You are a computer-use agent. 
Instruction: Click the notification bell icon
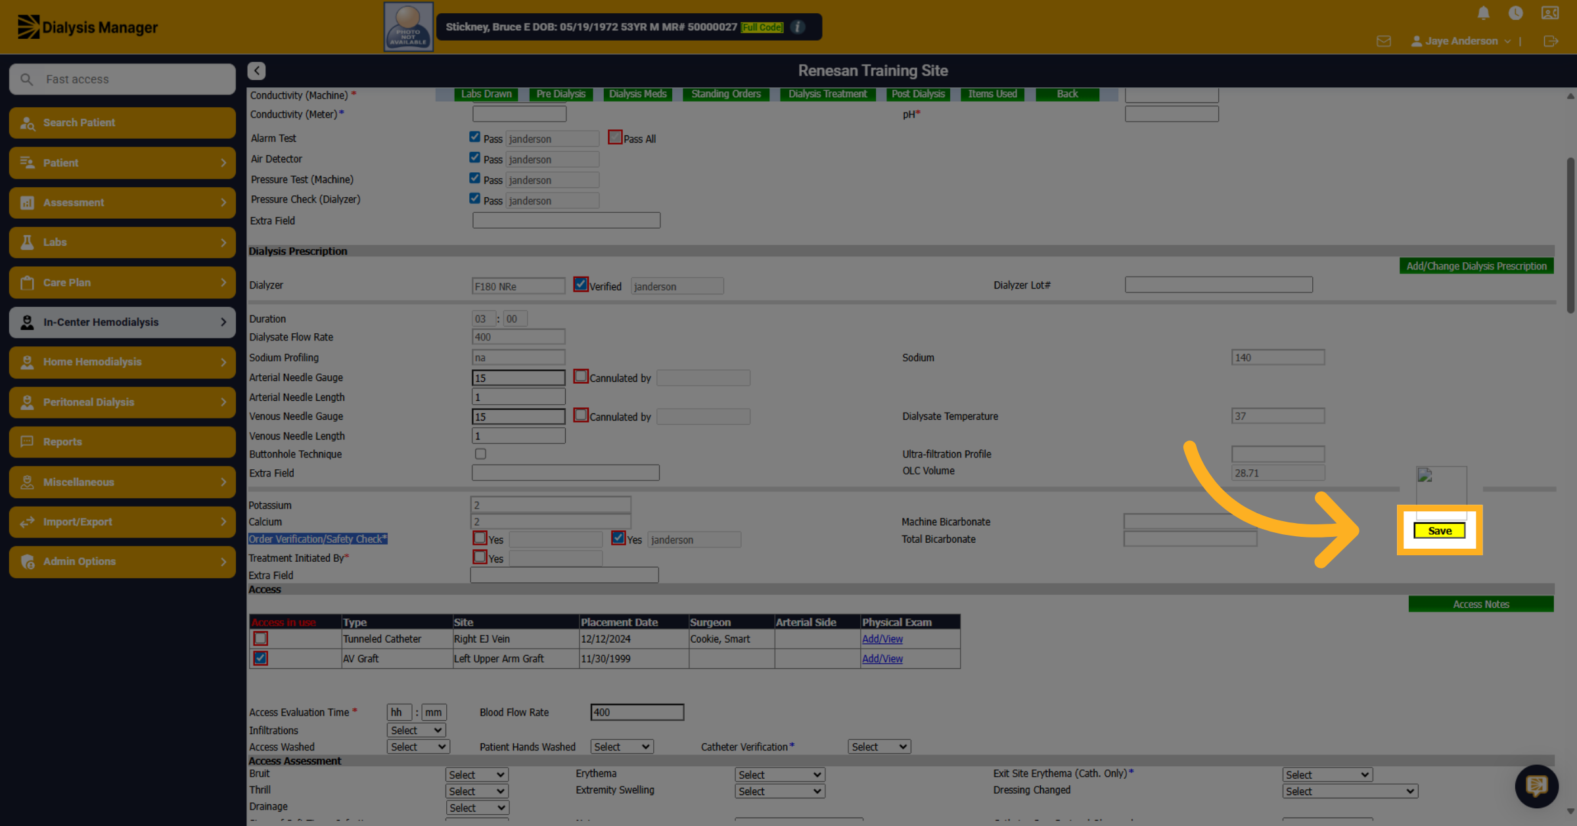pyautogui.click(x=1483, y=12)
